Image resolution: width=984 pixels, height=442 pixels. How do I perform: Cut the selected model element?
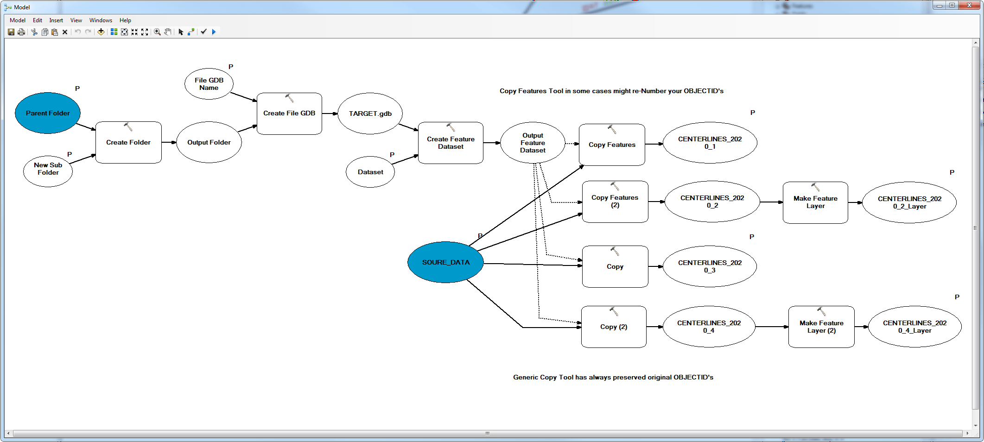[34, 32]
